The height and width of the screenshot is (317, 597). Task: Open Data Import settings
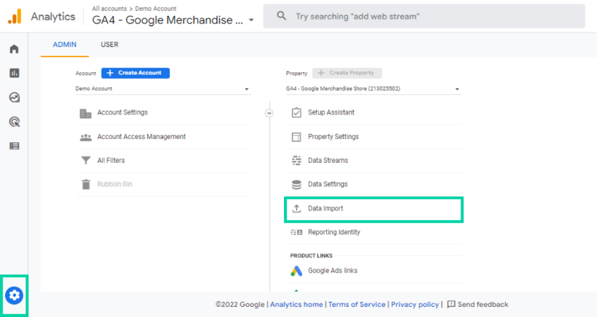pos(325,209)
